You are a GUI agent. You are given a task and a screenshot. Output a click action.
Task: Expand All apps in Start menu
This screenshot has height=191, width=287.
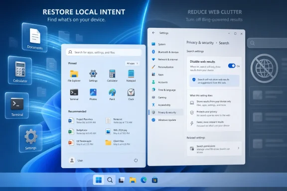[132, 63]
